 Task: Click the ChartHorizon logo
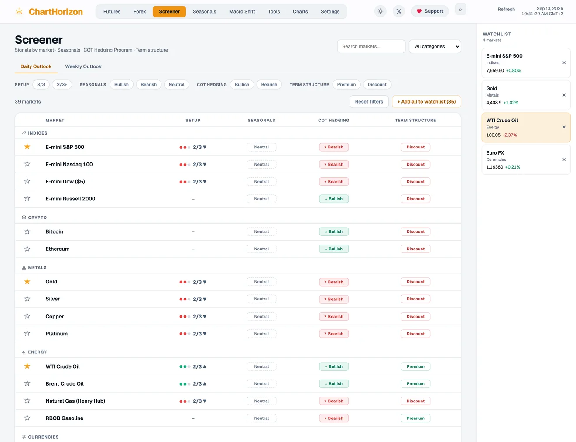coord(49,12)
